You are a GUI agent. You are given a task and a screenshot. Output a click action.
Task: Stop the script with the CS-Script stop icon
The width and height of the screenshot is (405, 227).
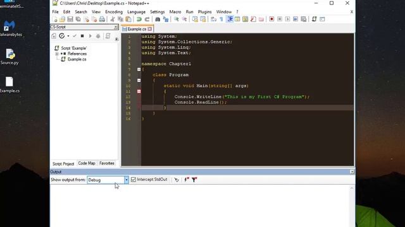(82, 36)
